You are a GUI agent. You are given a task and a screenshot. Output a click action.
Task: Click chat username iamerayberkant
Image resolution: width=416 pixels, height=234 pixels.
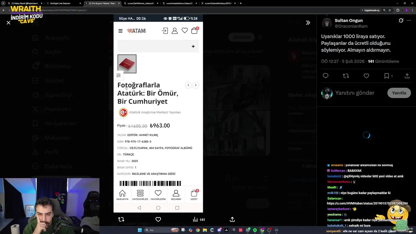(338, 209)
